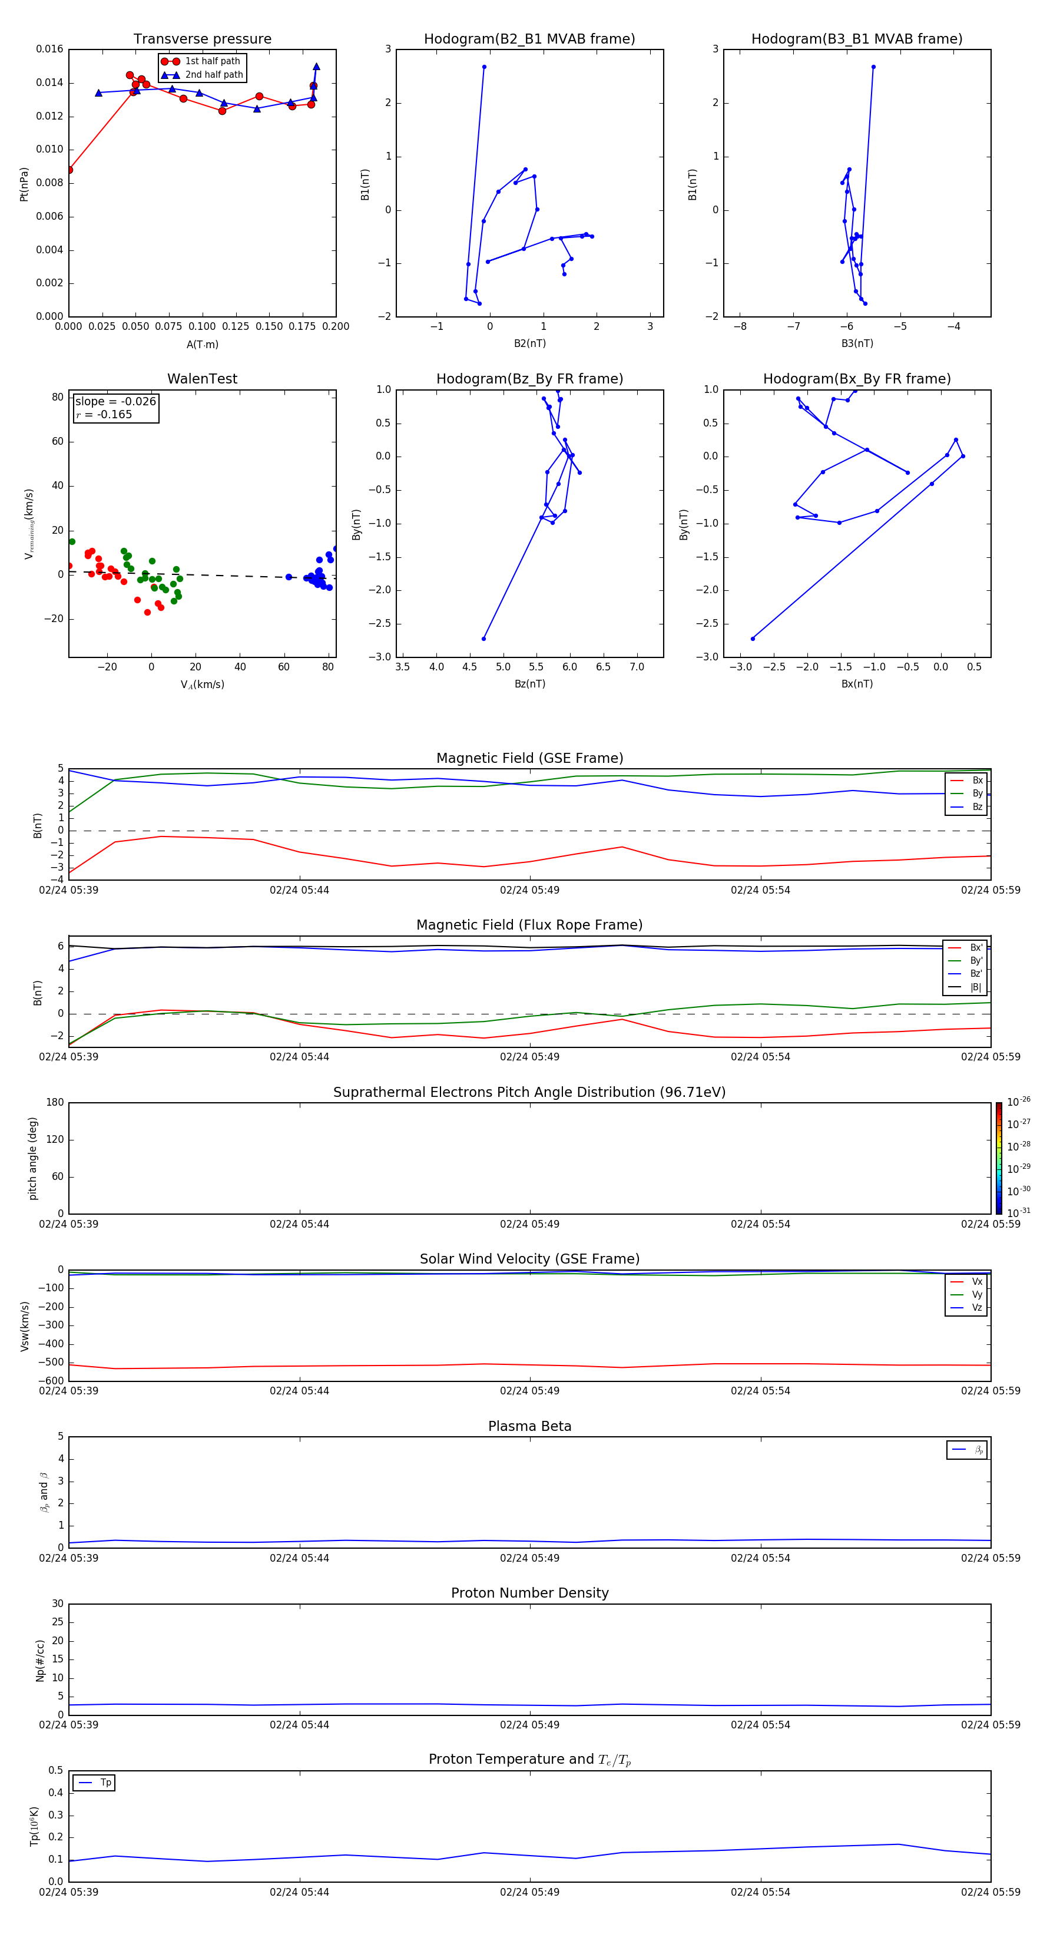The image size is (1060, 1944).
Task: Click the pitch angle colorbar
Action: [x=999, y=1158]
